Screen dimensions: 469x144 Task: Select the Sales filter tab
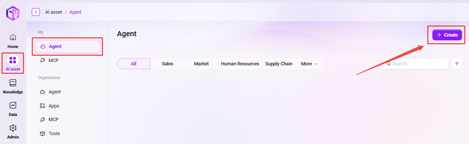click(x=168, y=64)
